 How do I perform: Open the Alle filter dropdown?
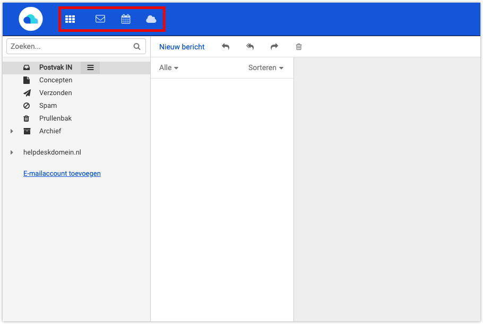pyautogui.click(x=168, y=67)
